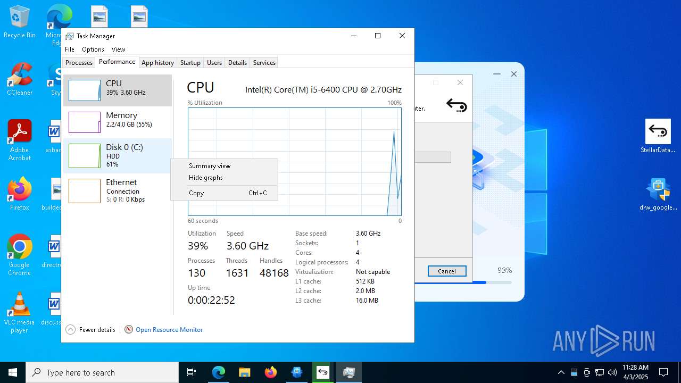The height and width of the screenshot is (383, 681).
Task: Switch to the Services tab
Action: [x=264, y=63]
